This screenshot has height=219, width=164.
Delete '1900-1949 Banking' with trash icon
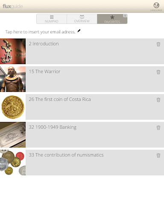point(158,127)
